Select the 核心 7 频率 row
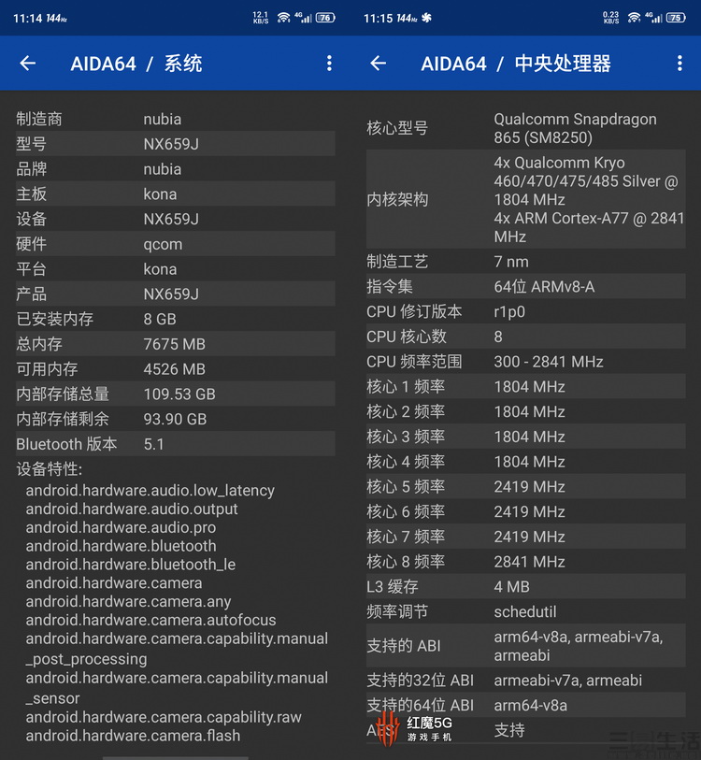This screenshot has width=701, height=760. (526, 536)
